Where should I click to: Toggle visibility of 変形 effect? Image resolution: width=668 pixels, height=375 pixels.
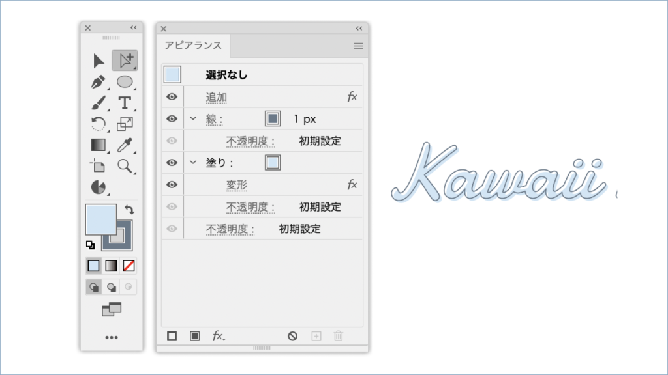pos(172,184)
